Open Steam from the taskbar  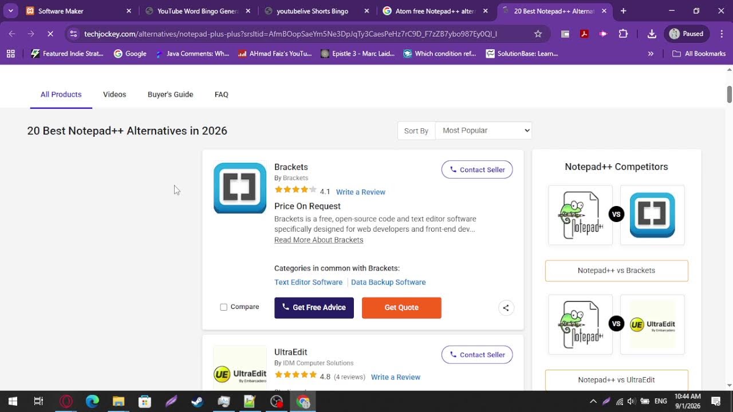[197, 401]
